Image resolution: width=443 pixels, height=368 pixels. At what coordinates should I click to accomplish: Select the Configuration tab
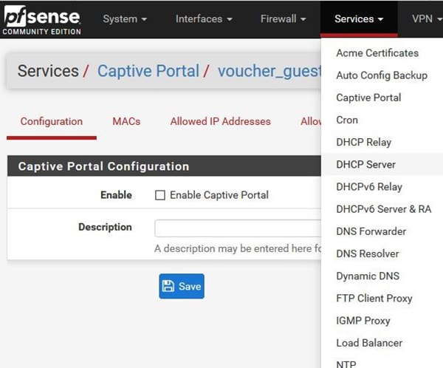[x=51, y=121]
